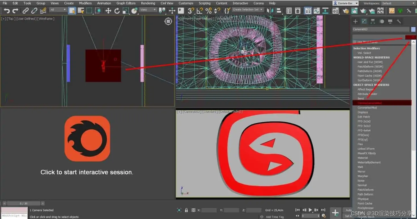Select the Select and Scale tool
This screenshot has width=417, height=219.
(x=126, y=11)
